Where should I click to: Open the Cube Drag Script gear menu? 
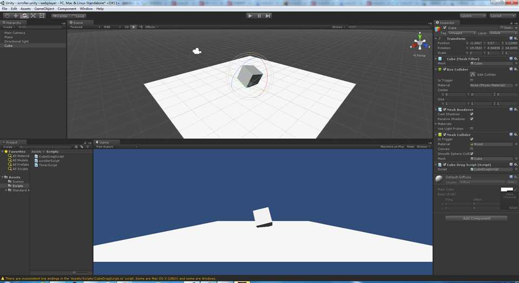pyautogui.click(x=516, y=164)
